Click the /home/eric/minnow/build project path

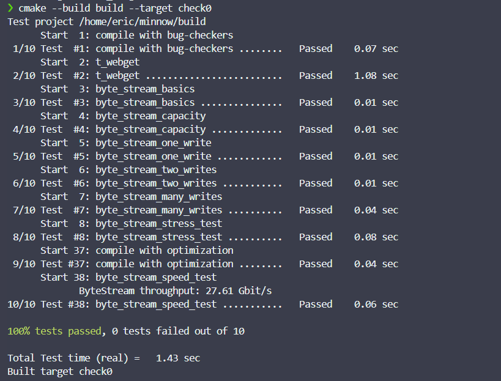(x=143, y=22)
